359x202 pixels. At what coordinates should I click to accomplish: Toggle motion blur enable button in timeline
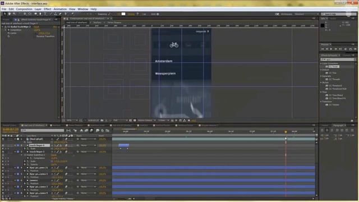click(x=91, y=131)
